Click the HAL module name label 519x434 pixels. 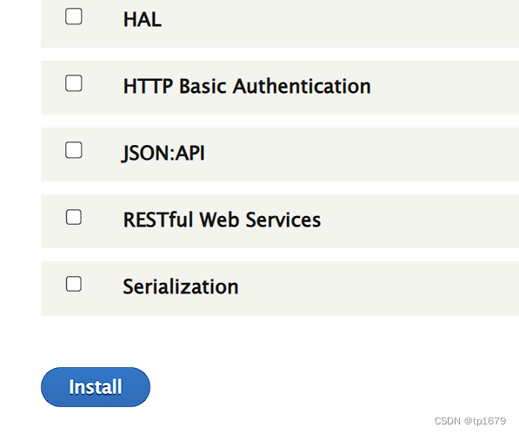point(143,19)
